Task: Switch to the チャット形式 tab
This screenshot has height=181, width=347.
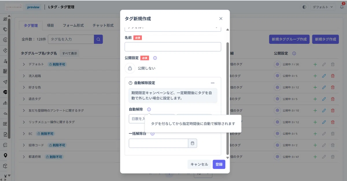Action: click(103, 25)
